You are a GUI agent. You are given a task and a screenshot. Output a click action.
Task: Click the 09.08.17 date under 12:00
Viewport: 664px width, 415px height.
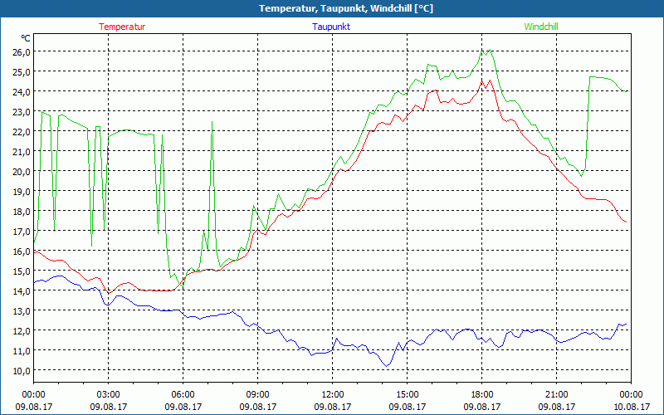coord(333,407)
